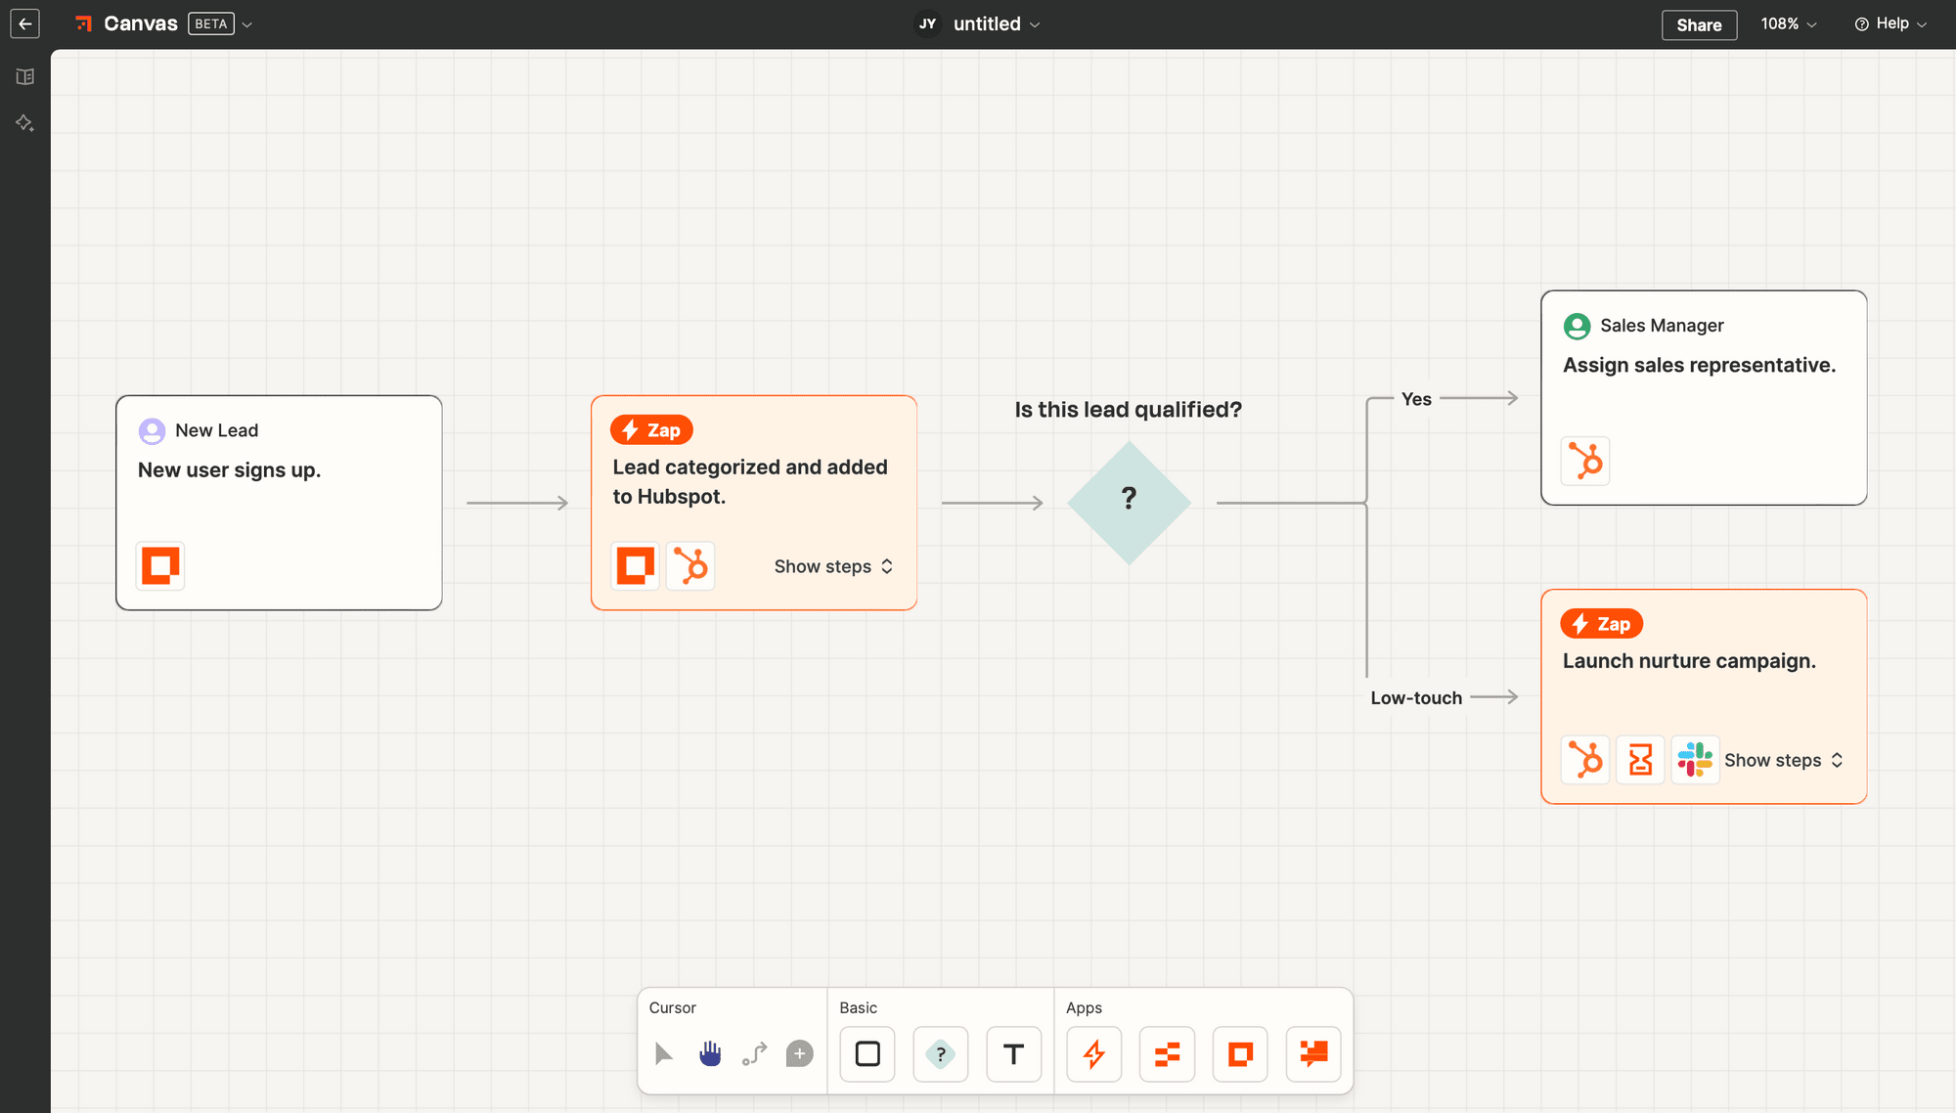Click the back navigation arrow
1956x1113 pixels.
24,22
